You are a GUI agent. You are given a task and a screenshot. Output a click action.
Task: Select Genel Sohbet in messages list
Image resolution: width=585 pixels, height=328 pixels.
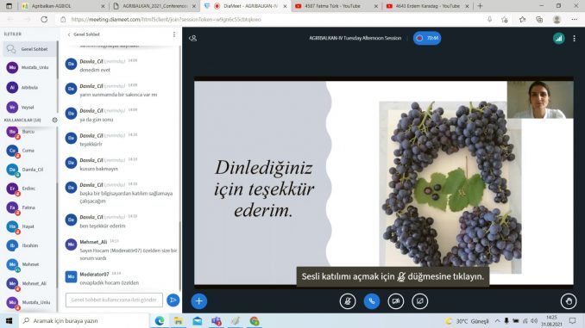(30, 49)
